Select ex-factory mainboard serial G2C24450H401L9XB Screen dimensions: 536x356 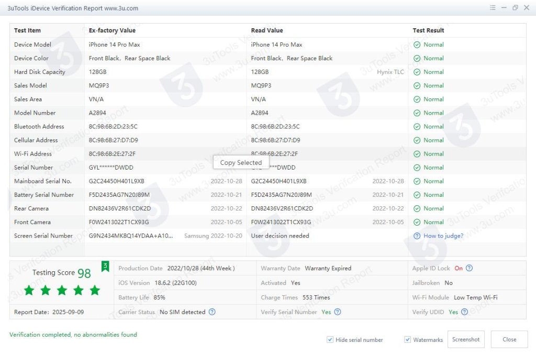[x=117, y=181]
